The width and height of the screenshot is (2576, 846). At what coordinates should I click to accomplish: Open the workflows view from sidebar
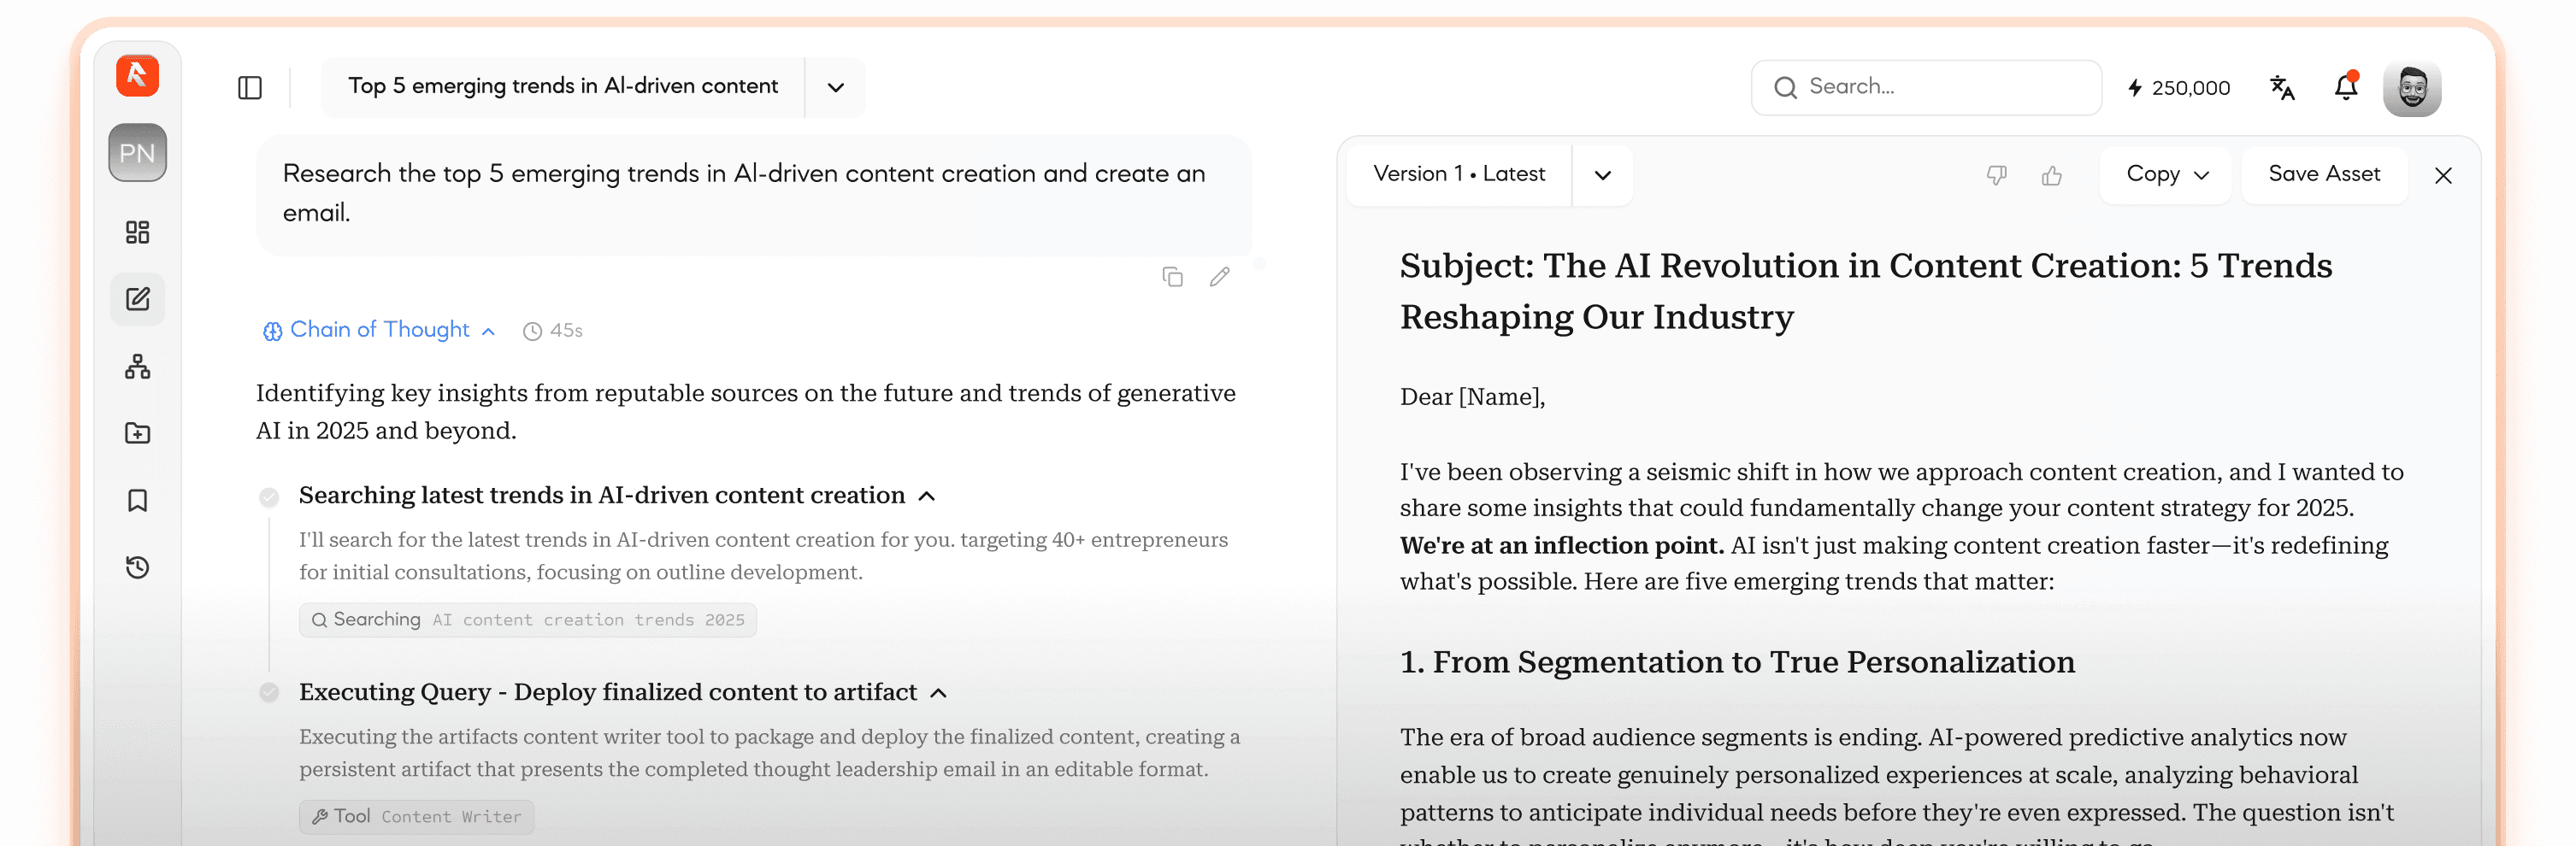[x=137, y=366]
